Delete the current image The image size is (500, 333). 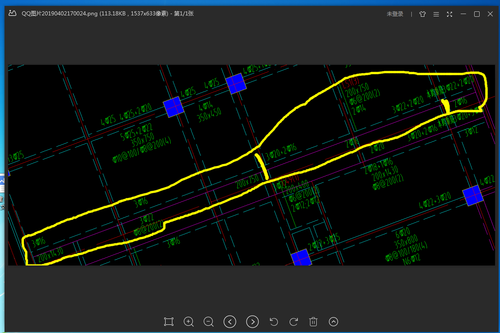coord(314,322)
